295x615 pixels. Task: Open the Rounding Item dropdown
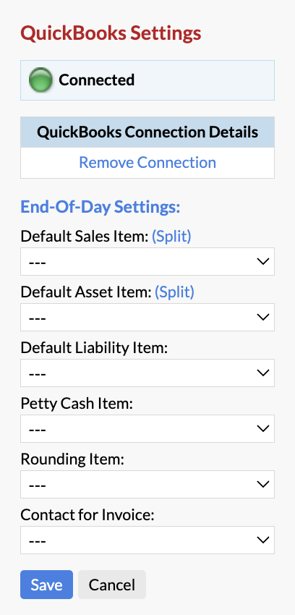[147, 484]
